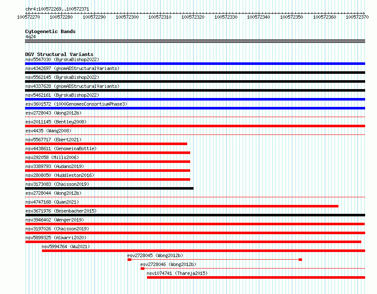Click ruler position 100572360

324,17
